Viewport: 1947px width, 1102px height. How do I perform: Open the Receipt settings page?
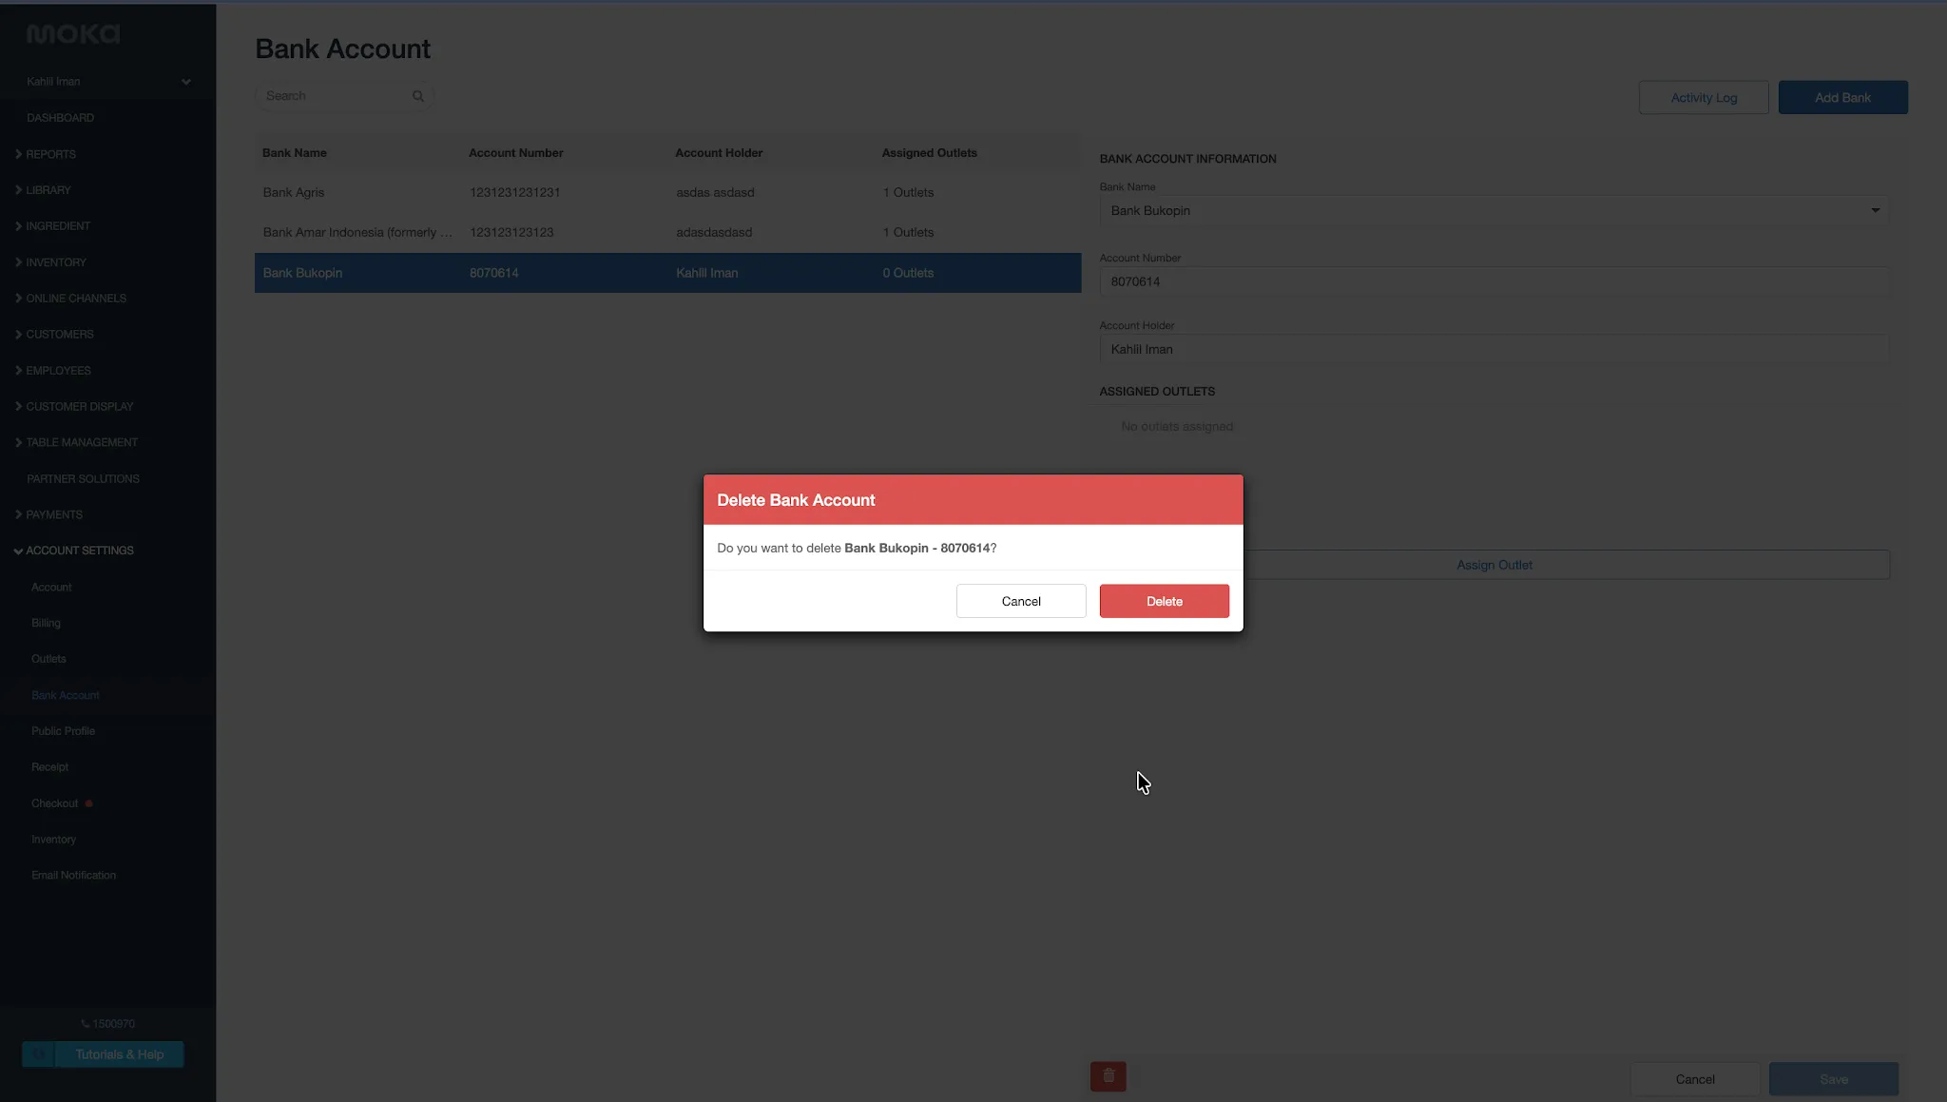[x=49, y=767]
